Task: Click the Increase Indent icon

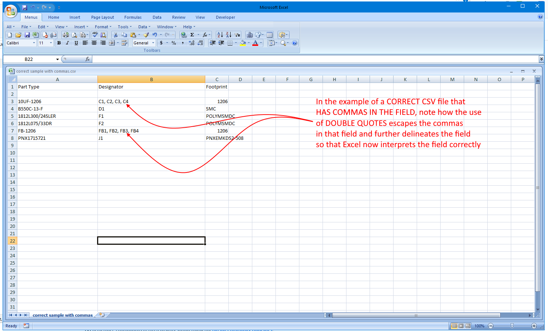Action: pos(221,43)
